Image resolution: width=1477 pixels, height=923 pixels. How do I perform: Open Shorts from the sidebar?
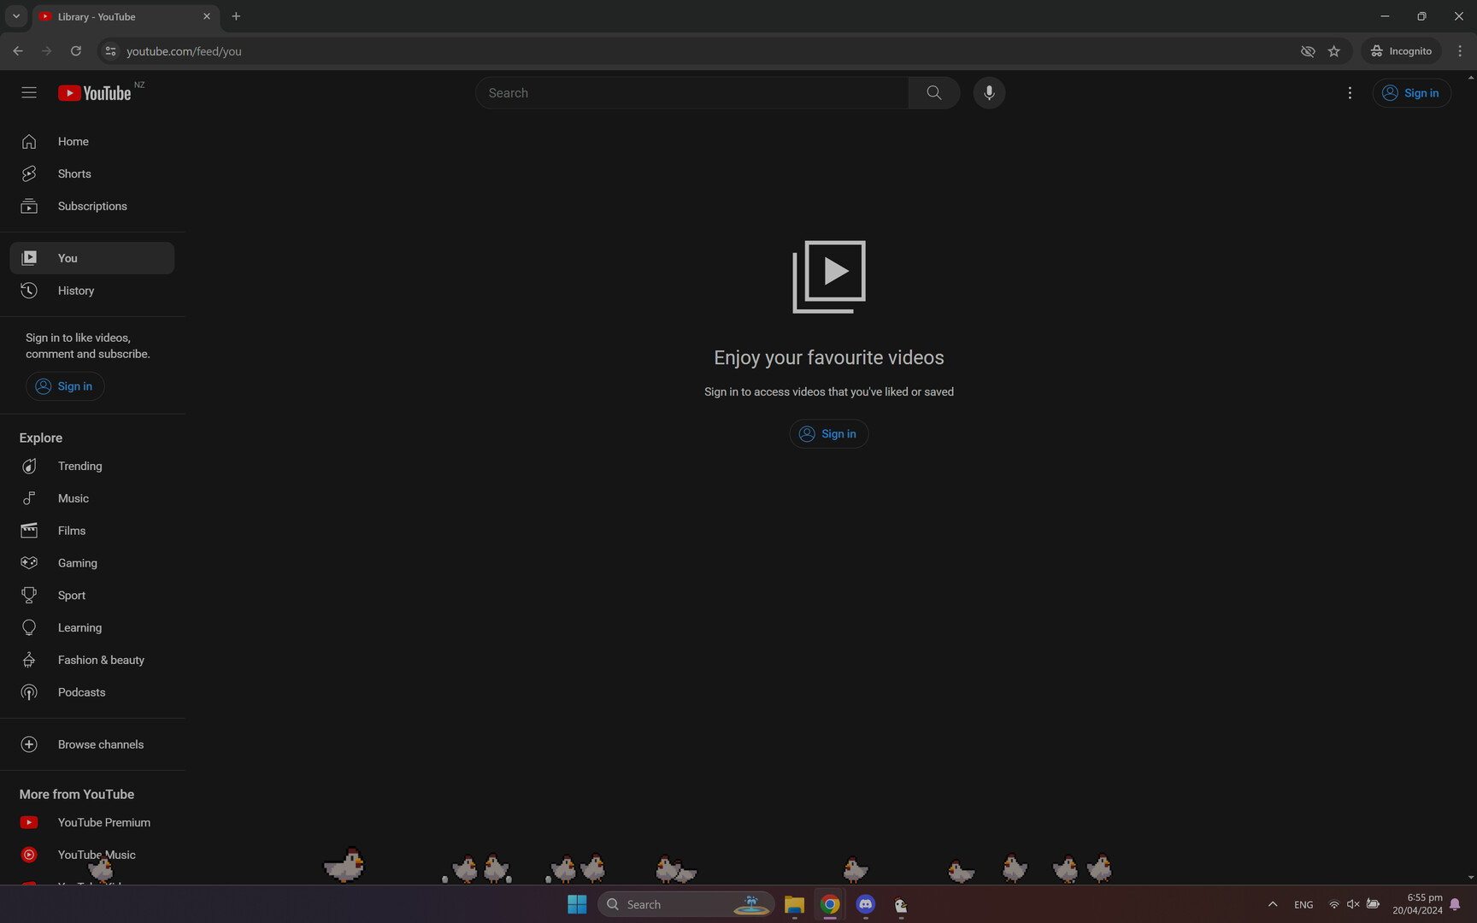point(74,173)
